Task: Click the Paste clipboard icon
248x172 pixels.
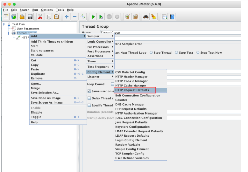Action: click(x=56, y=17)
